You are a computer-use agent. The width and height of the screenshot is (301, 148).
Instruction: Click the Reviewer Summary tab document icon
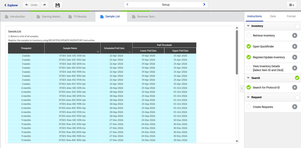134,17
